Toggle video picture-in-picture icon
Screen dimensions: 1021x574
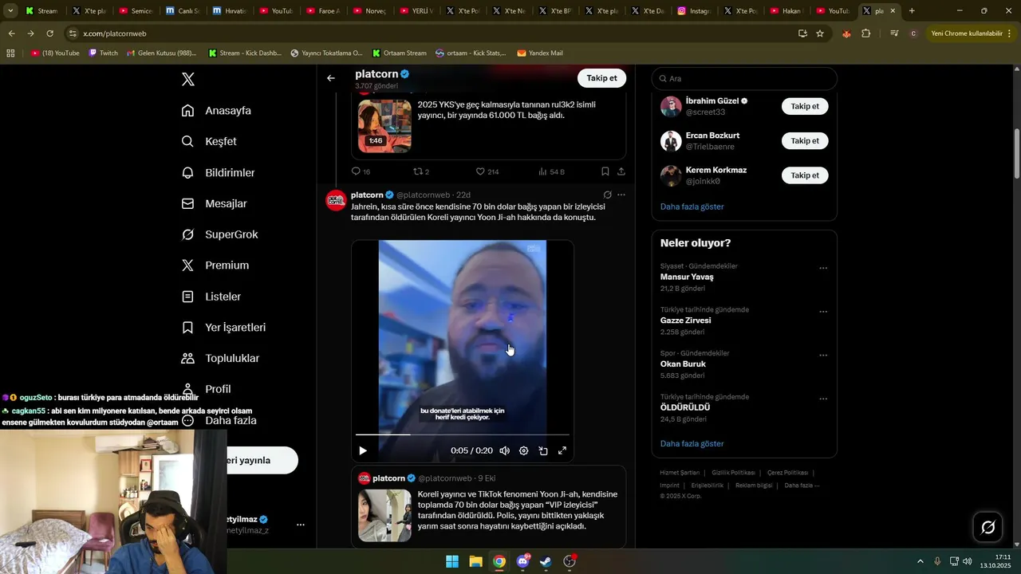(x=543, y=450)
